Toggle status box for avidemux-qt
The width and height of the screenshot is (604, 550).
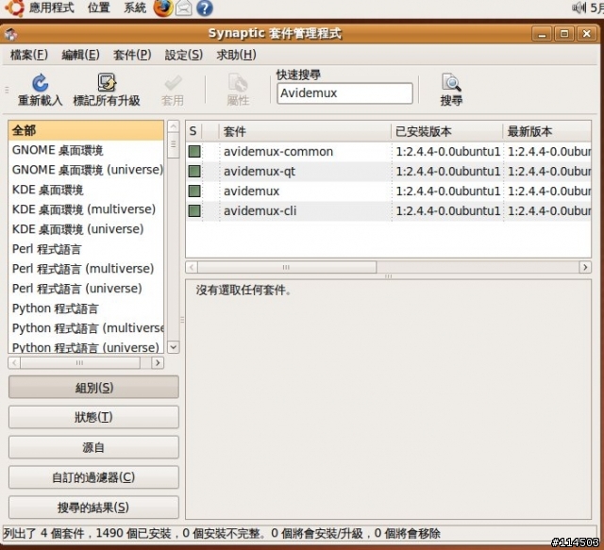point(194,171)
